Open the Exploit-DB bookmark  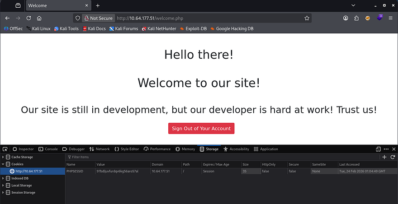194,29
